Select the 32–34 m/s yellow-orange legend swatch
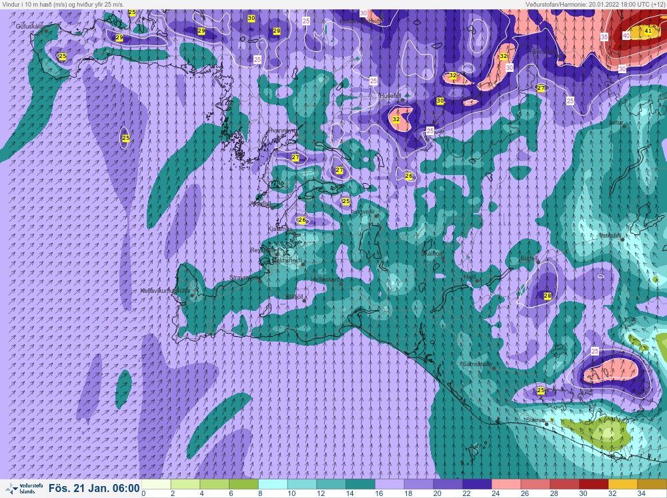 [x=622, y=485]
